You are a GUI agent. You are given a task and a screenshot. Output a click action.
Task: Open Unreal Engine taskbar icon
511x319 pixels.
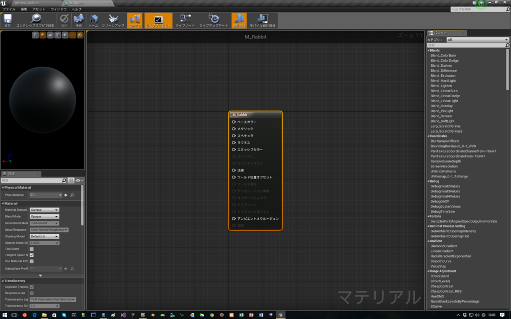[280, 315]
